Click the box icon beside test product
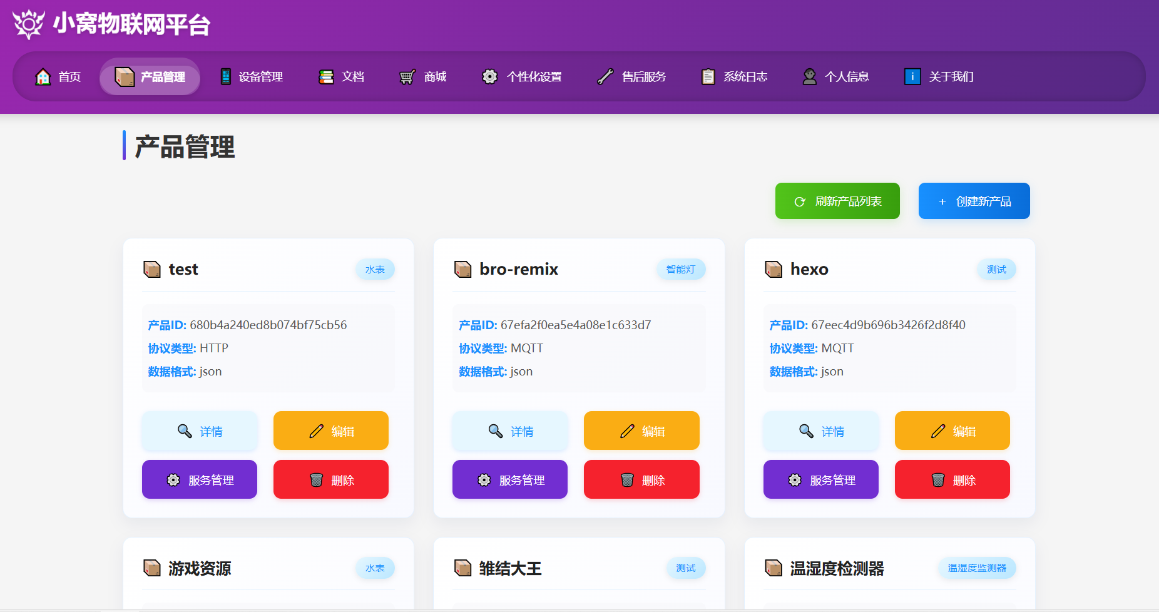This screenshot has height=612, width=1159. pos(152,269)
